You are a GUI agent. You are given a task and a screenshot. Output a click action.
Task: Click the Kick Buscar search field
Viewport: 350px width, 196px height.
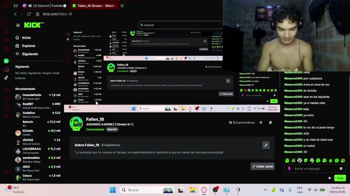click(180, 25)
